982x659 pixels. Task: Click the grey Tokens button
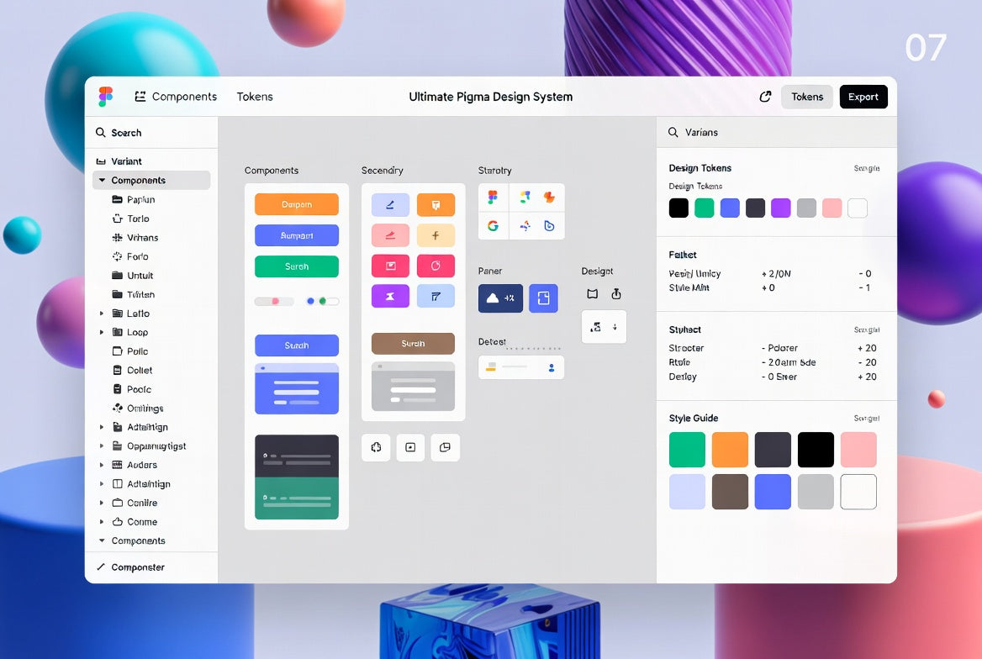pyautogui.click(x=806, y=97)
